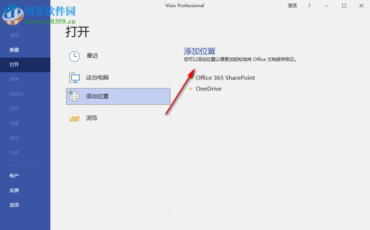Image resolution: width=370 pixels, height=230 pixels.
Task: Open the 新建 tab
Action: point(14,50)
